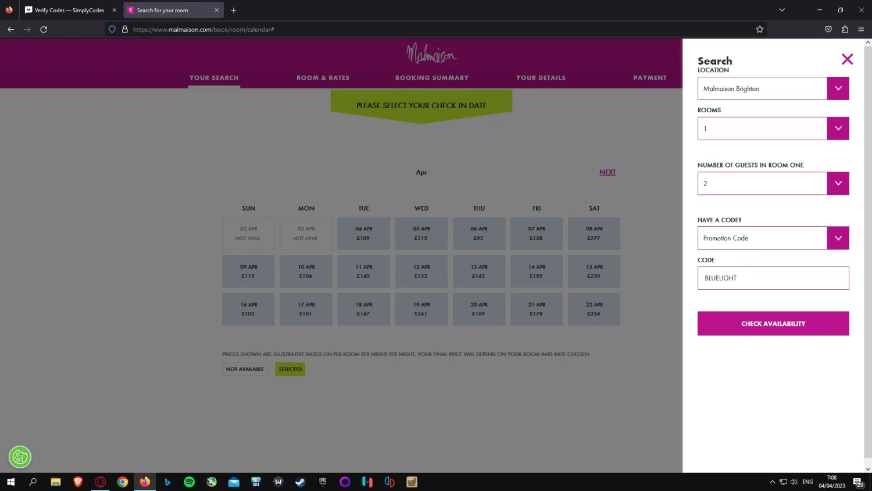Open Epic Games launcher from taskbar
Image resolution: width=872 pixels, height=491 pixels.
(x=323, y=482)
